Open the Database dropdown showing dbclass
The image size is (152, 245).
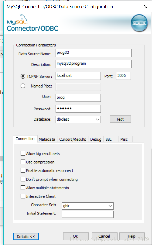point(78,119)
